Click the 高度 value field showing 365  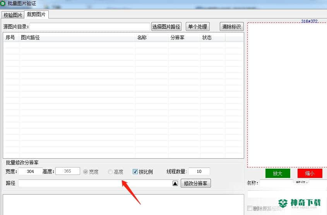(x=68, y=171)
